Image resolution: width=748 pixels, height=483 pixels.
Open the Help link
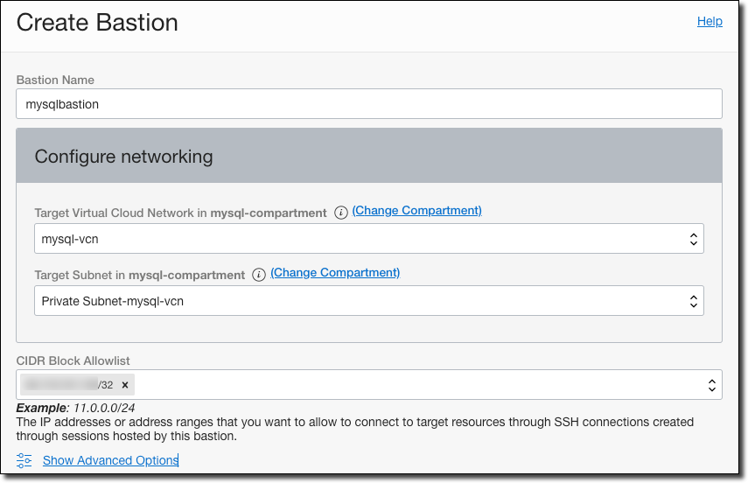710,21
